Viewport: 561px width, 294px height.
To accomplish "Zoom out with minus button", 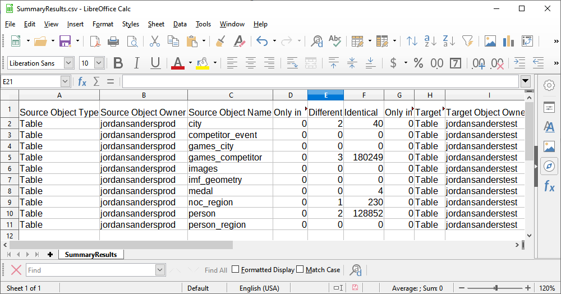I will [x=462, y=288].
